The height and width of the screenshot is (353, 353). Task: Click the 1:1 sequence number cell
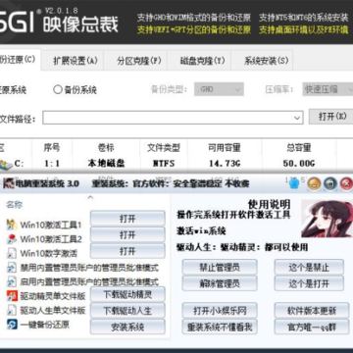(x=52, y=163)
